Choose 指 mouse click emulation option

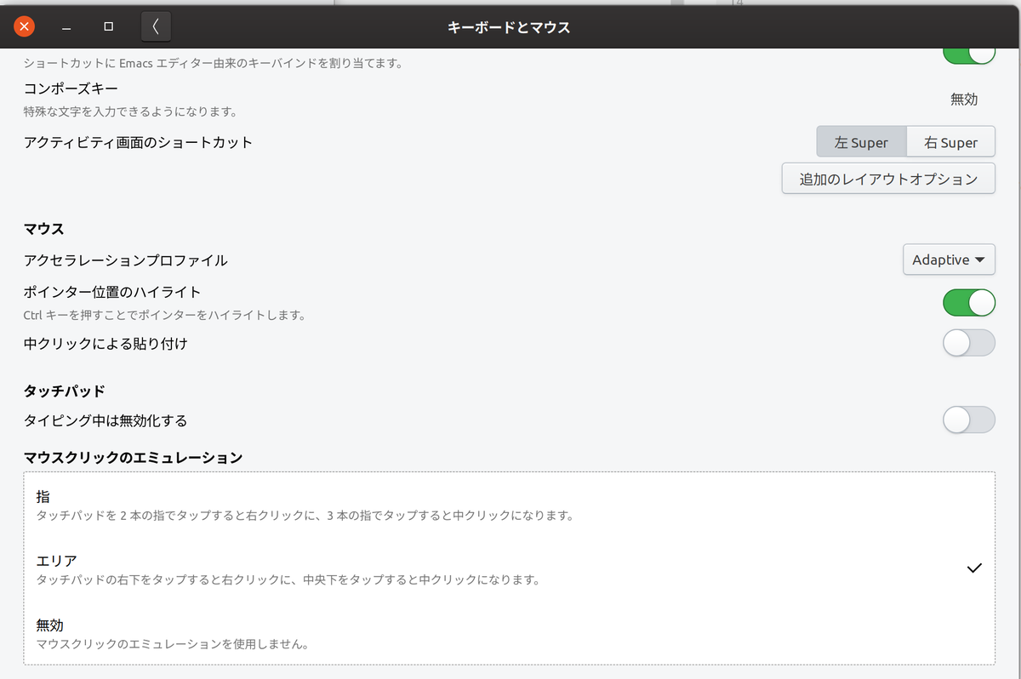[x=510, y=505]
